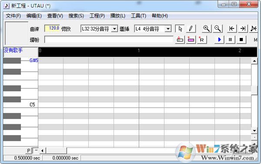Expand the L4 4分音符 dropdown
This screenshot has height=164, width=261.
(168, 29)
